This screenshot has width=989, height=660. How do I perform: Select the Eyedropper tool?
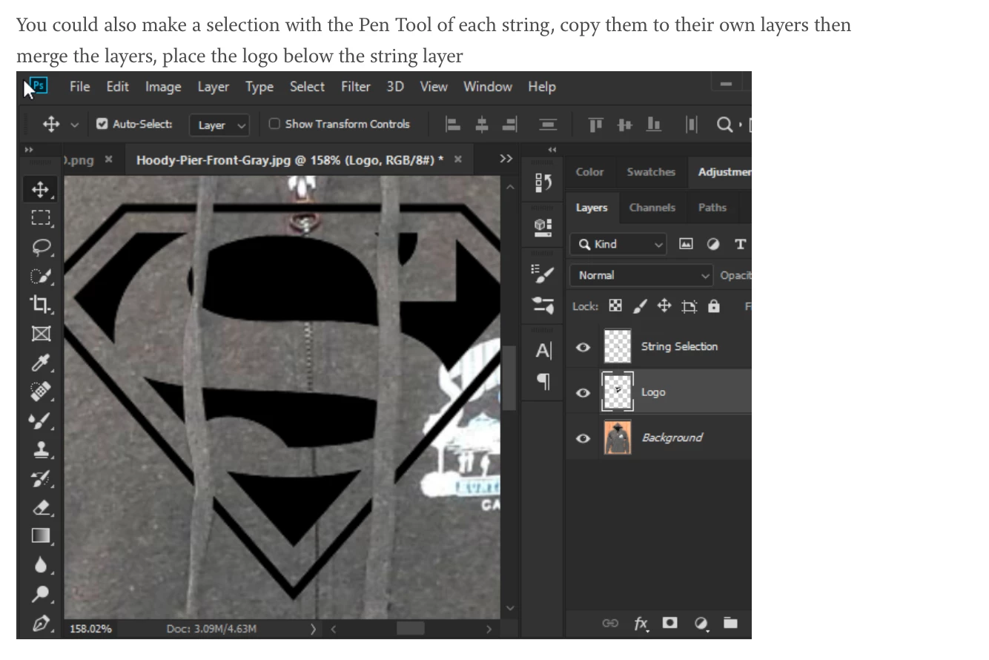click(40, 362)
